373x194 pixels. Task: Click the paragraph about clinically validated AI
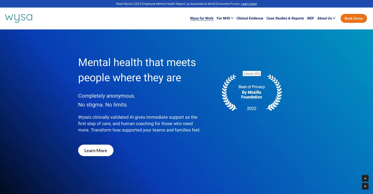pyautogui.click(x=139, y=124)
